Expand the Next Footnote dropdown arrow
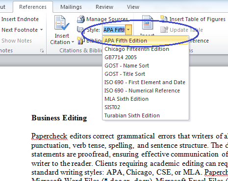 point(41,30)
